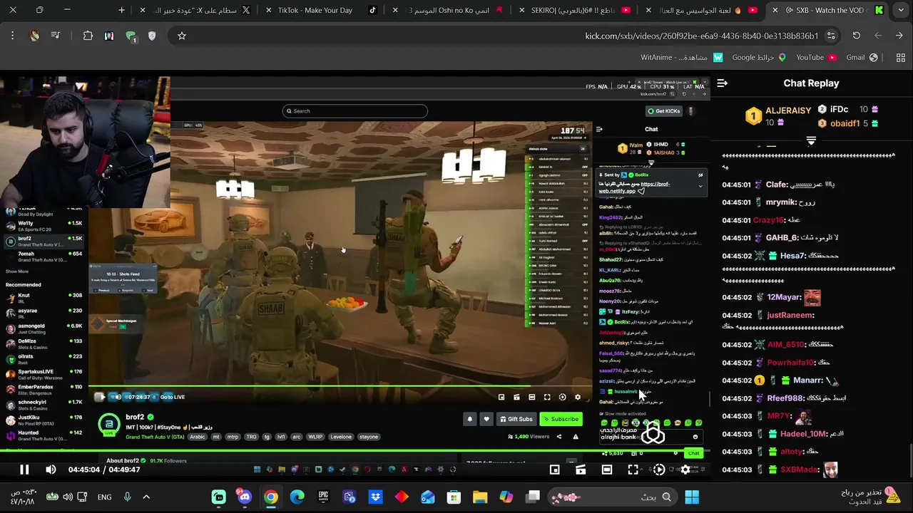
Task: Open mini player mode in VOD controls
Action: coord(554,470)
